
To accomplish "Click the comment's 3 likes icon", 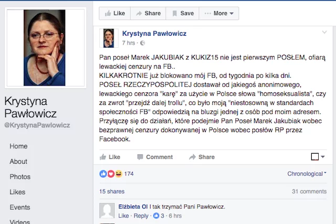I will (x=156, y=216).
